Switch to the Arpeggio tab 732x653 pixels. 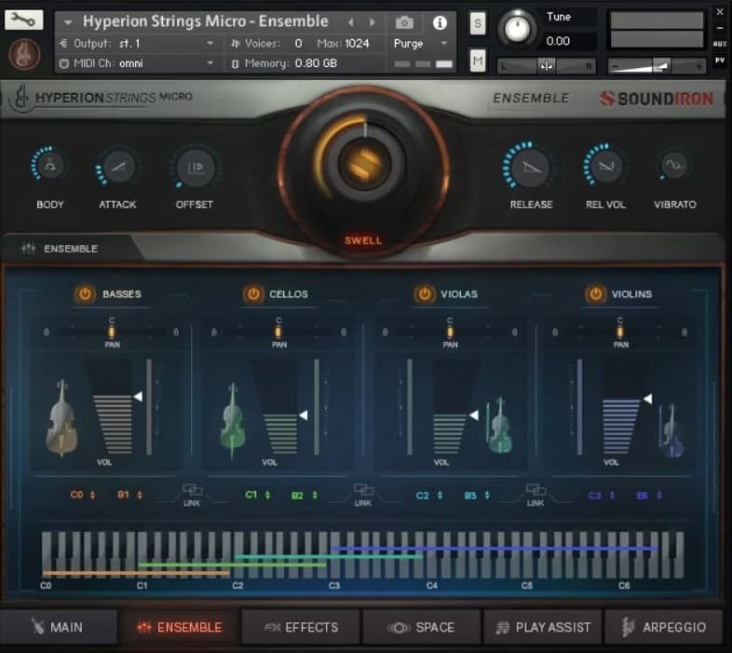coord(663,627)
